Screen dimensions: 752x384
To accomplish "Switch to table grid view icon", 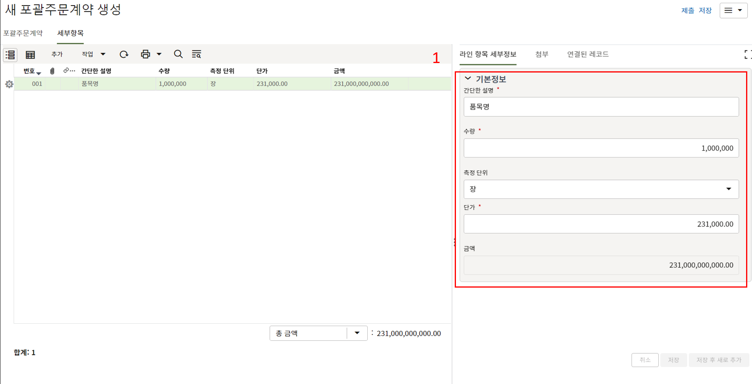I will click(x=30, y=54).
